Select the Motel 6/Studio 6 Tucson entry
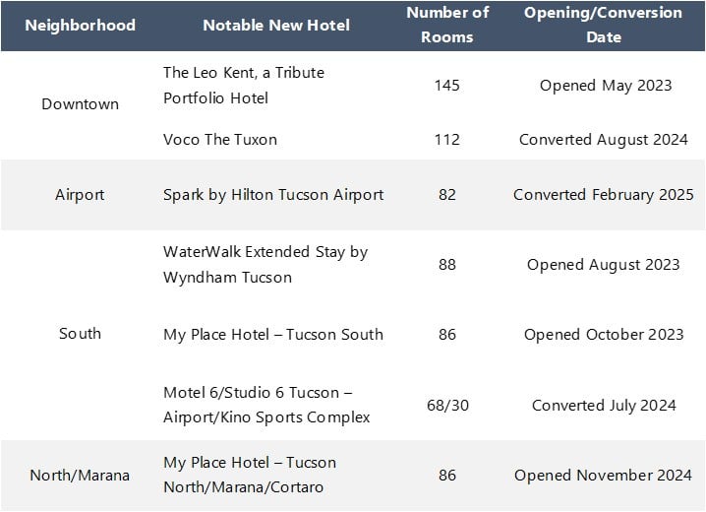 click(266, 405)
